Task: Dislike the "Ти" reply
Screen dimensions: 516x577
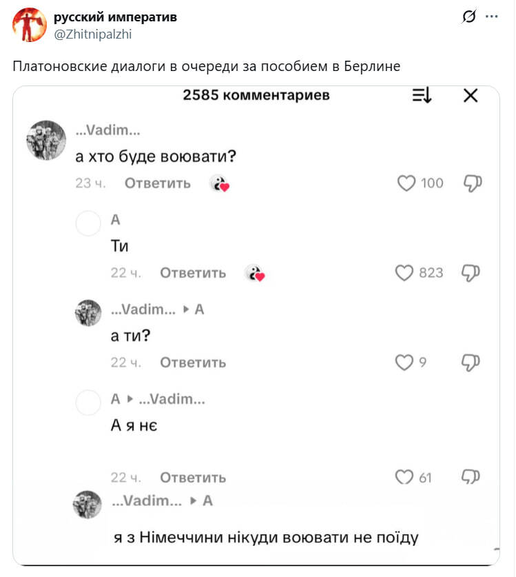Action: (x=471, y=273)
